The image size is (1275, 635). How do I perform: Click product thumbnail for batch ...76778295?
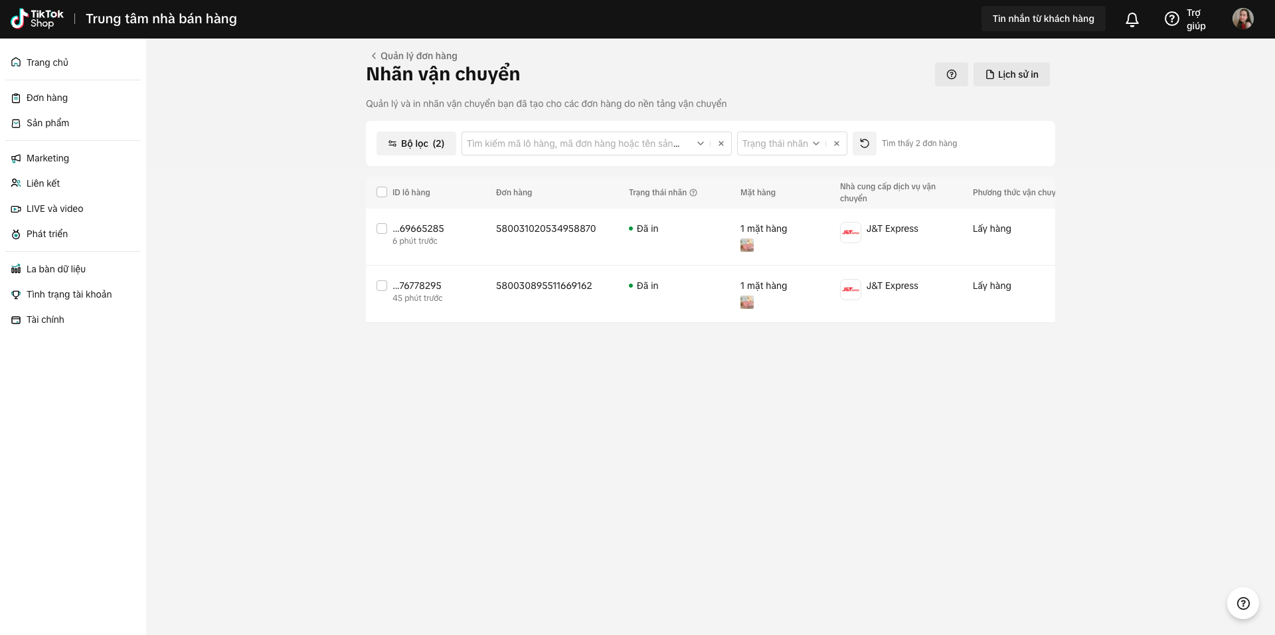click(747, 302)
